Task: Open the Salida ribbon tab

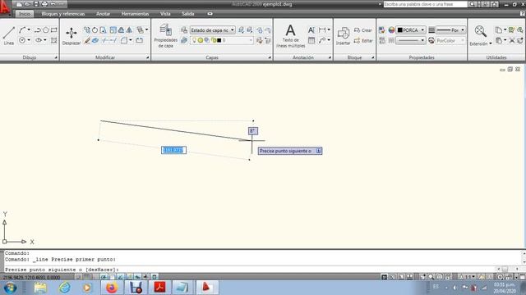Action: click(x=188, y=14)
